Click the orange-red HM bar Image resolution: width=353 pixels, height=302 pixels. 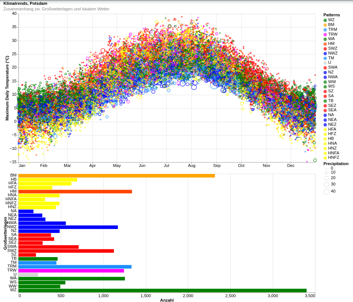point(75,191)
